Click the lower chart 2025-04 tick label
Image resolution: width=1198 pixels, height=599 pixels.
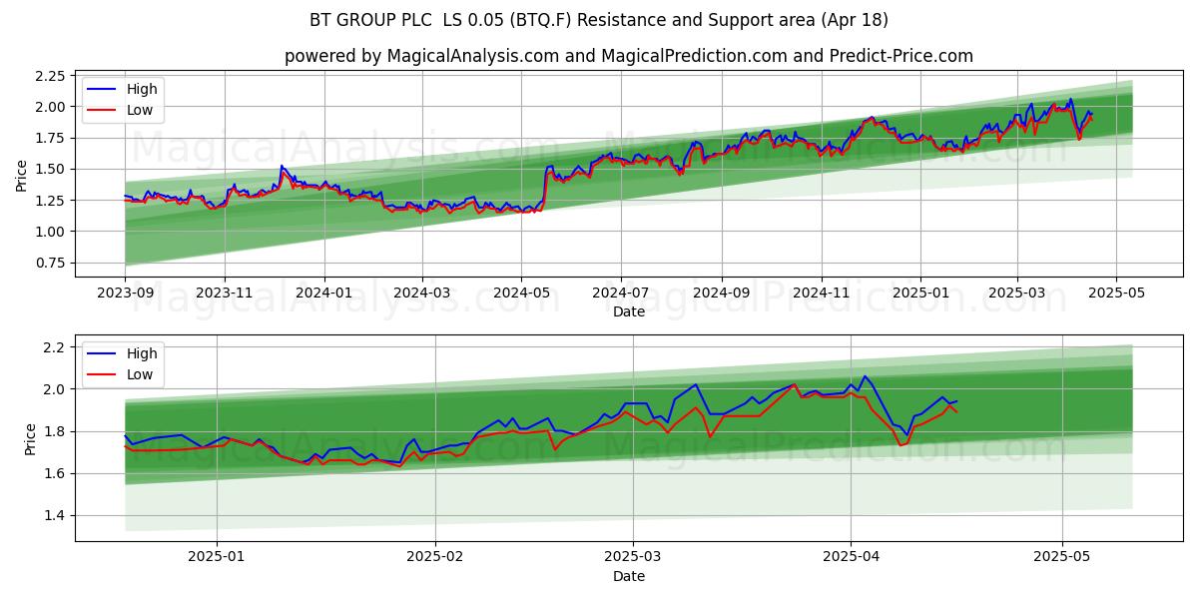pyautogui.click(x=851, y=557)
